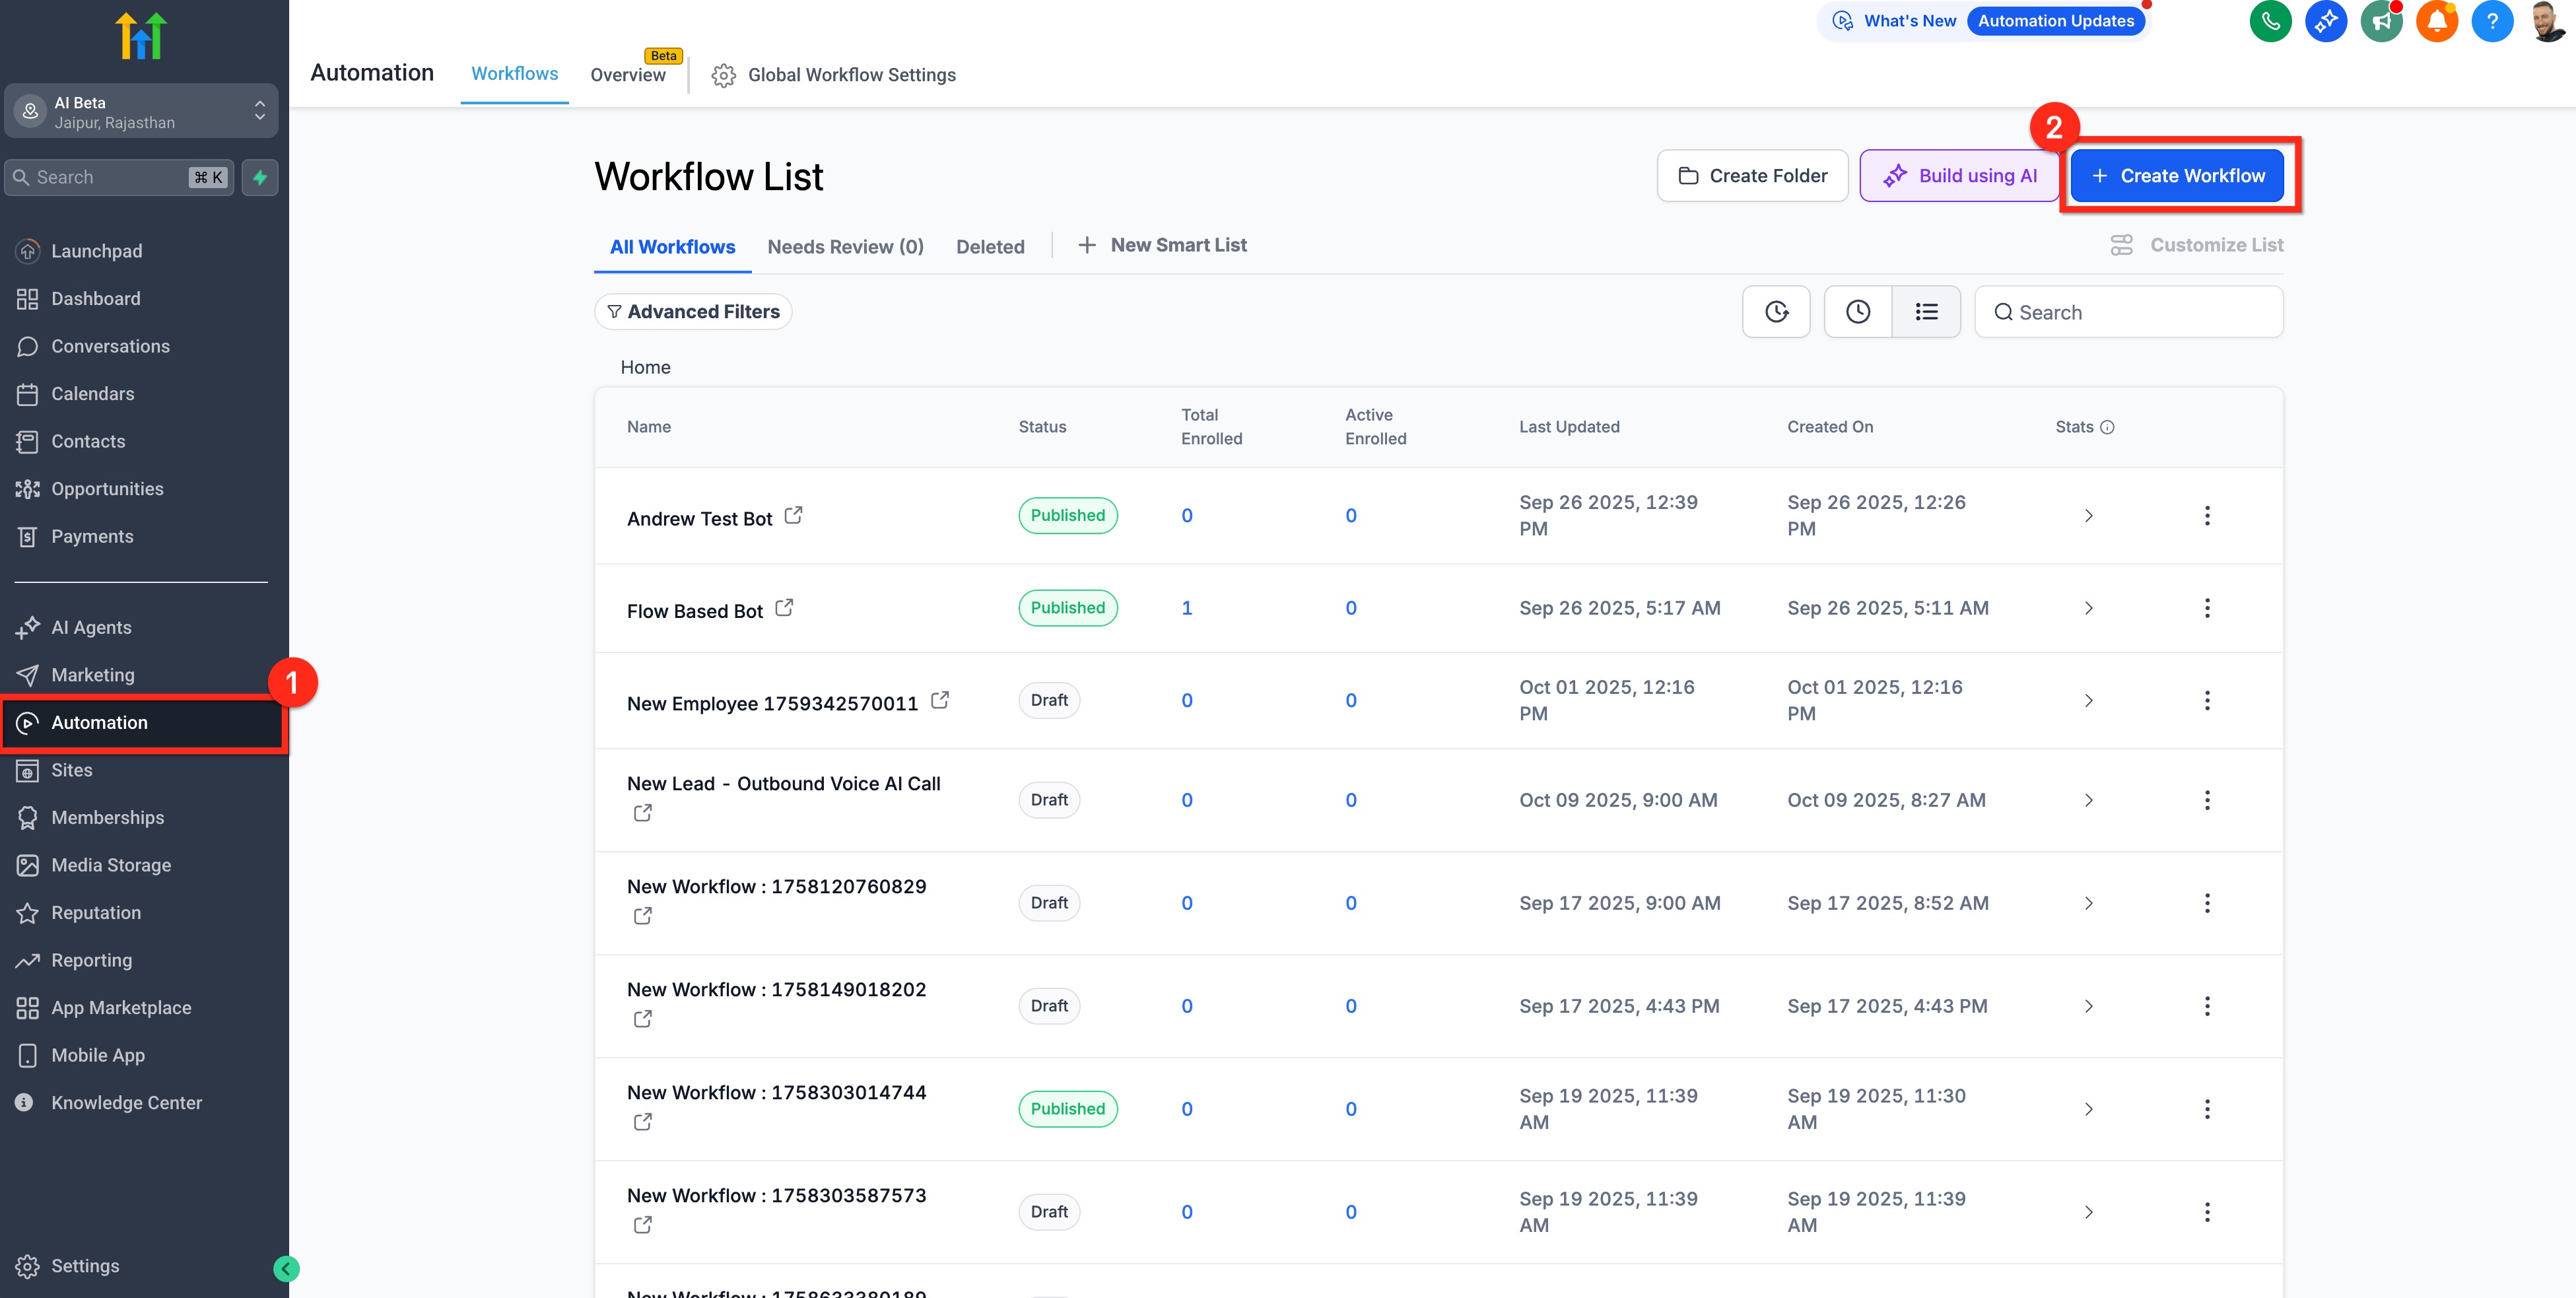Viewport: 2576px width, 1298px height.
Task: Open the help question mark icon
Action: pyautogui.click(x=2491, y=21)
